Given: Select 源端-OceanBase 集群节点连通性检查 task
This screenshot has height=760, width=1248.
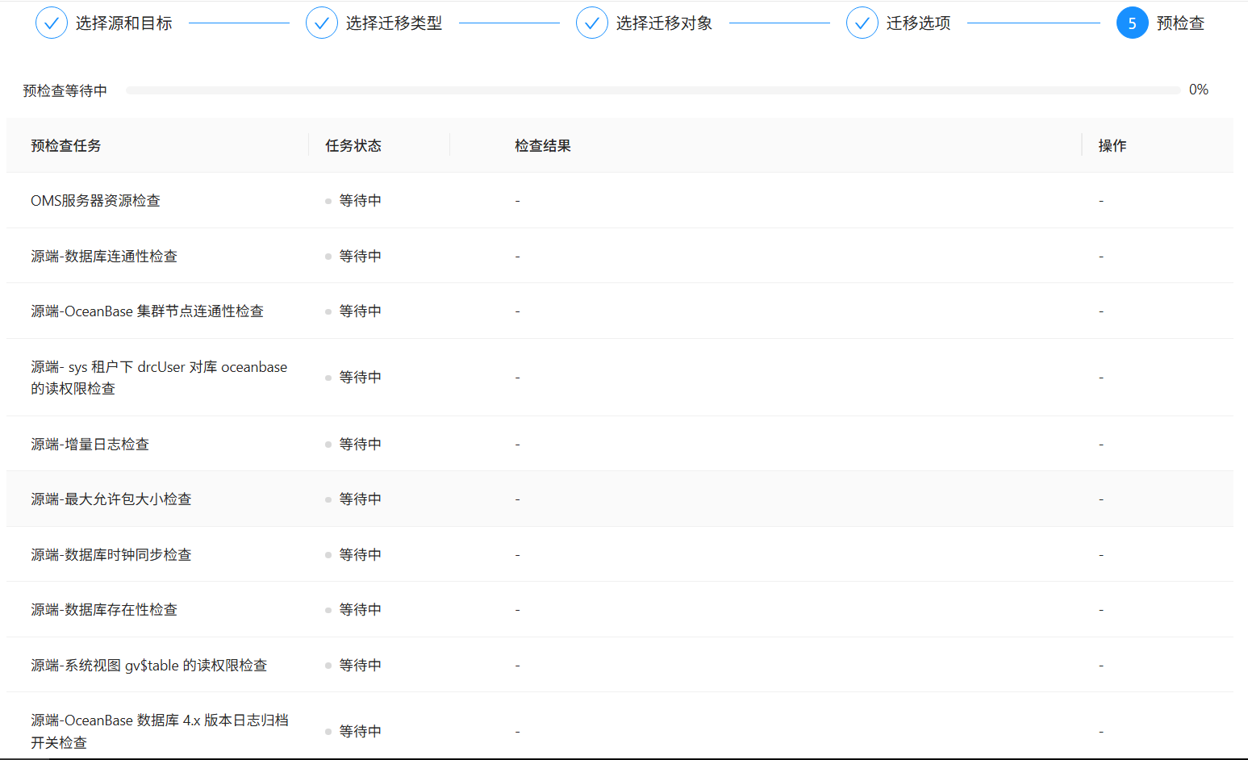Looking at the screenshot, I should tap(148, 311).
